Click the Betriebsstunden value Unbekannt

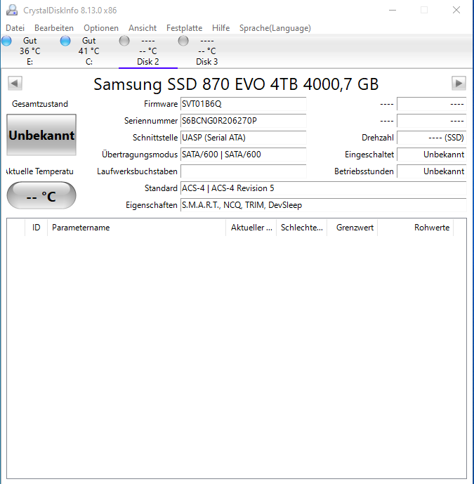pyautogui.click(x=431, y=171)
